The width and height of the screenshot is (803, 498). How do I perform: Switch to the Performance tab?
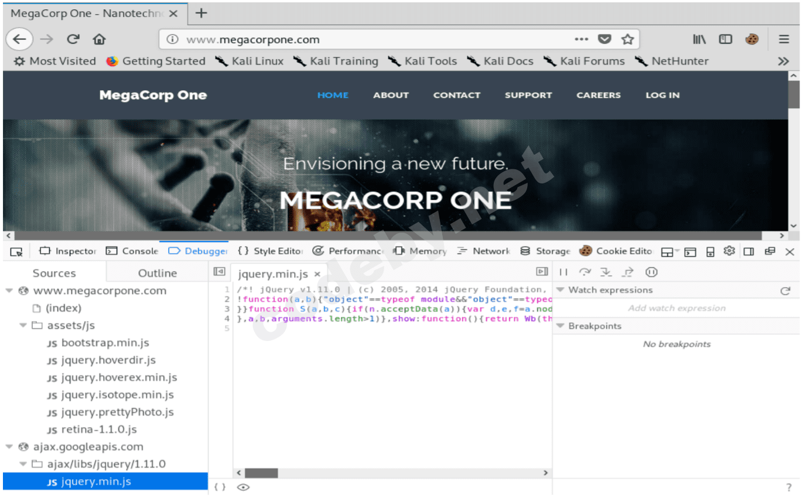coord(348,251)
